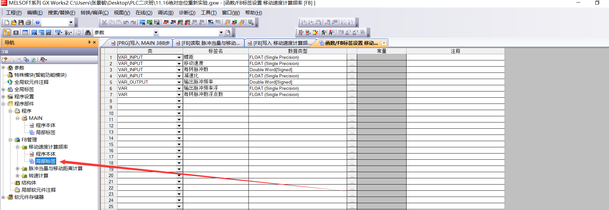Click the Print icon in the toolbar
The height and width of the screenshot is (210, 609).
(28, 23)
